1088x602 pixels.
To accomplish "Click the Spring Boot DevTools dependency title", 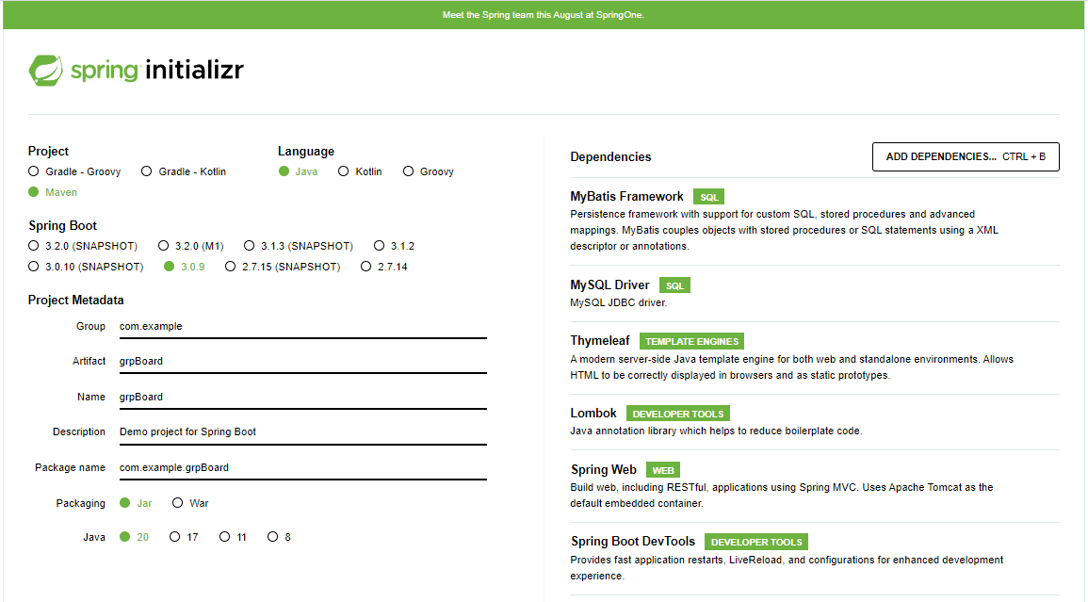I will tap(633, 542).
